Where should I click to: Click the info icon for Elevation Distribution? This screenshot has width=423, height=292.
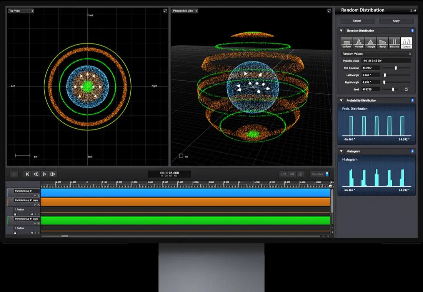tap(412, 30)
